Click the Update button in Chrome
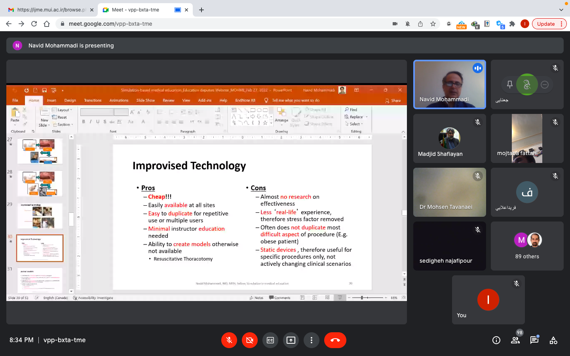The image size is (570, 356). (546, 24)
